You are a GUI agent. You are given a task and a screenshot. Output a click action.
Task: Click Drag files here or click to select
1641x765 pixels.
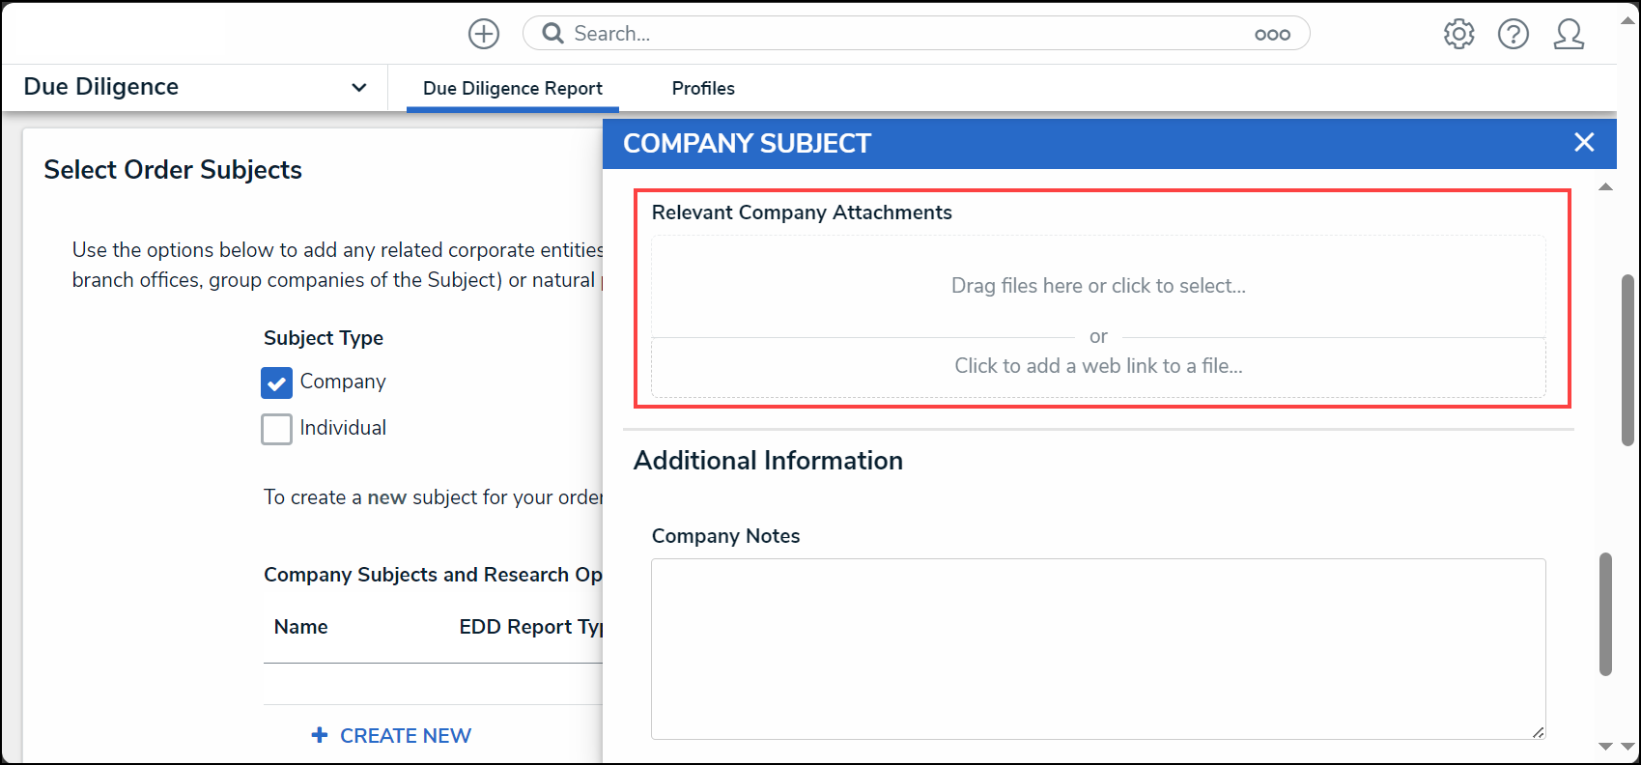pos(1098,286)
